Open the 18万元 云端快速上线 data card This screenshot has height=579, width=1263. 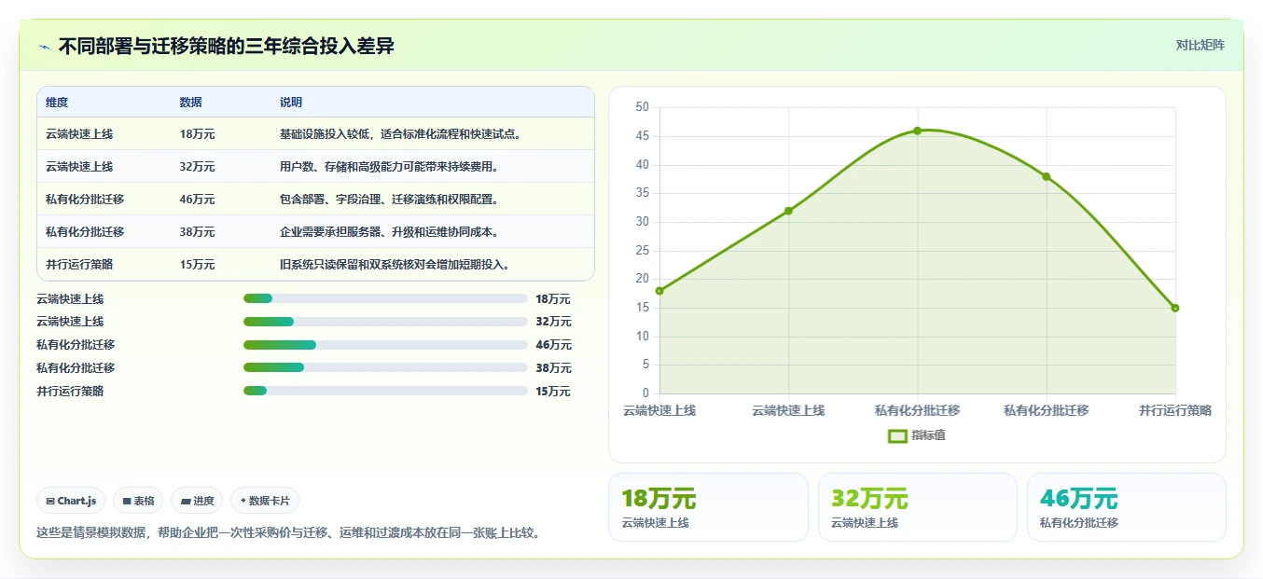pos(708,507)
